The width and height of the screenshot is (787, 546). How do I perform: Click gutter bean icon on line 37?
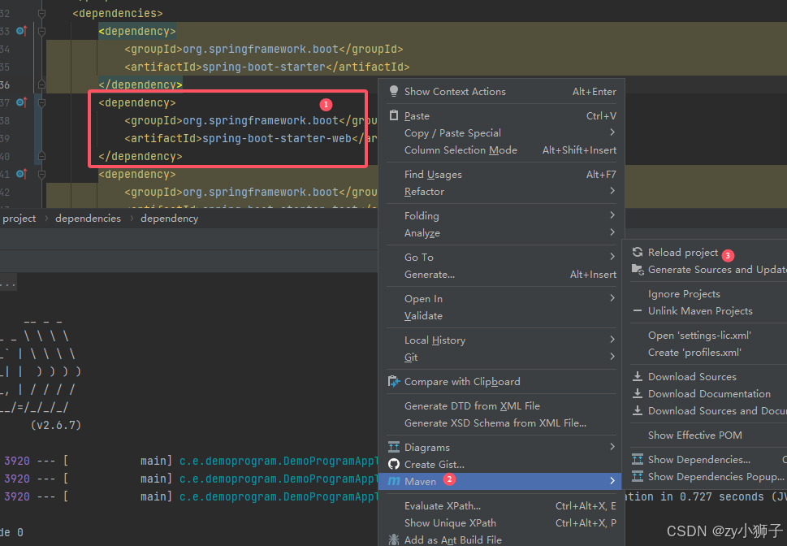pyautogui.click(x=21, y=102)
